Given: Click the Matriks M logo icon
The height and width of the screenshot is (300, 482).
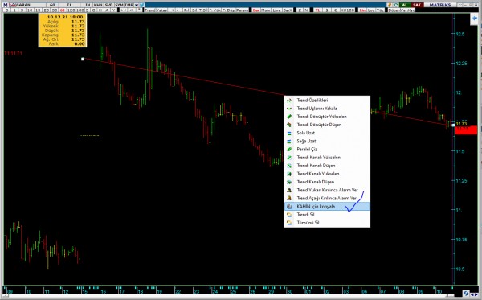Looking at the screenshot, I should 6,5.
